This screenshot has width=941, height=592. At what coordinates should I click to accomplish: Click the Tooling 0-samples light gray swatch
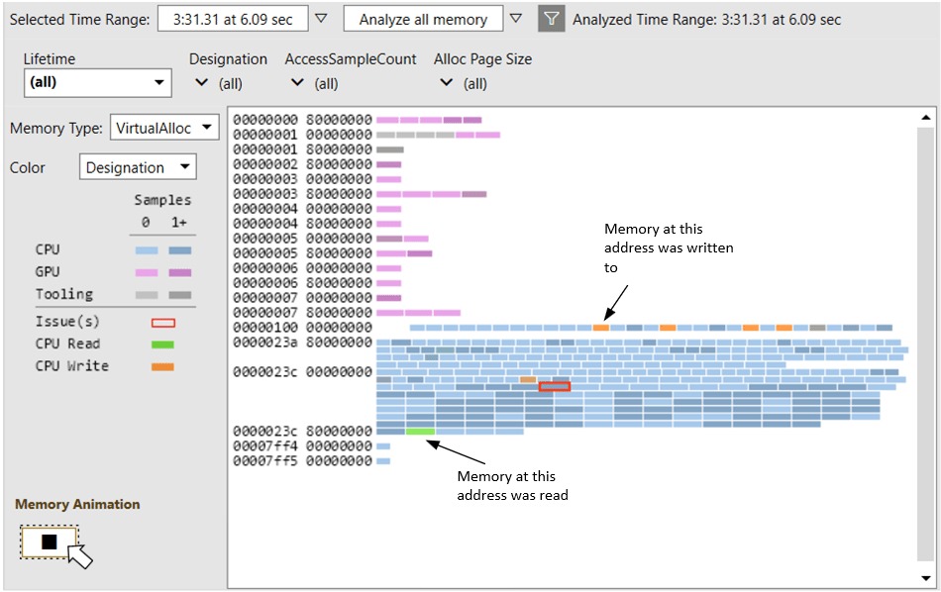pyautogui.click(x=147, y=294)
